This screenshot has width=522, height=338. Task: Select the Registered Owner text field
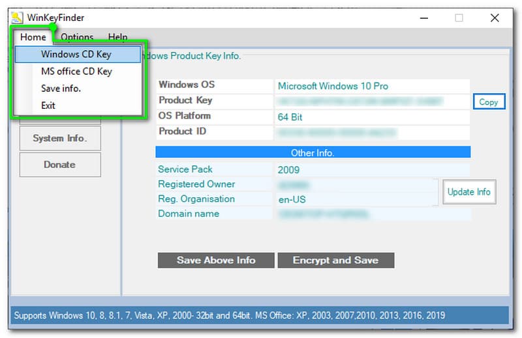[x=356, y=185]
